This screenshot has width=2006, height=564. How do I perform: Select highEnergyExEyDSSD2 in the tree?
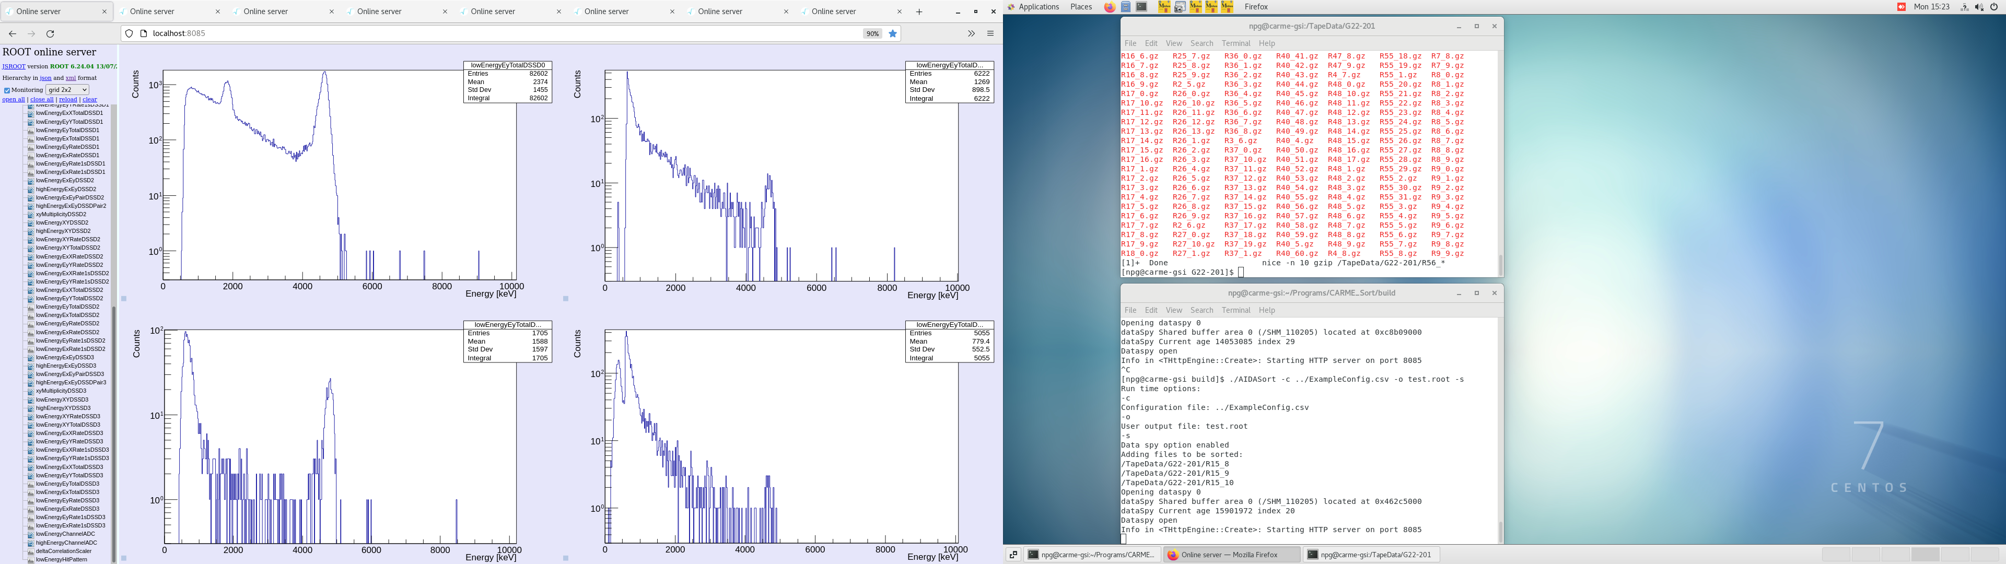65,189
